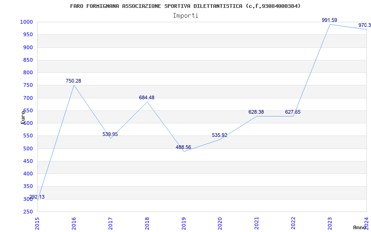Image resolution: width=371 pixels, height=232 pixels.
Task: Click the 2015 x-axis year label
Action: click(x=37, y=223)
